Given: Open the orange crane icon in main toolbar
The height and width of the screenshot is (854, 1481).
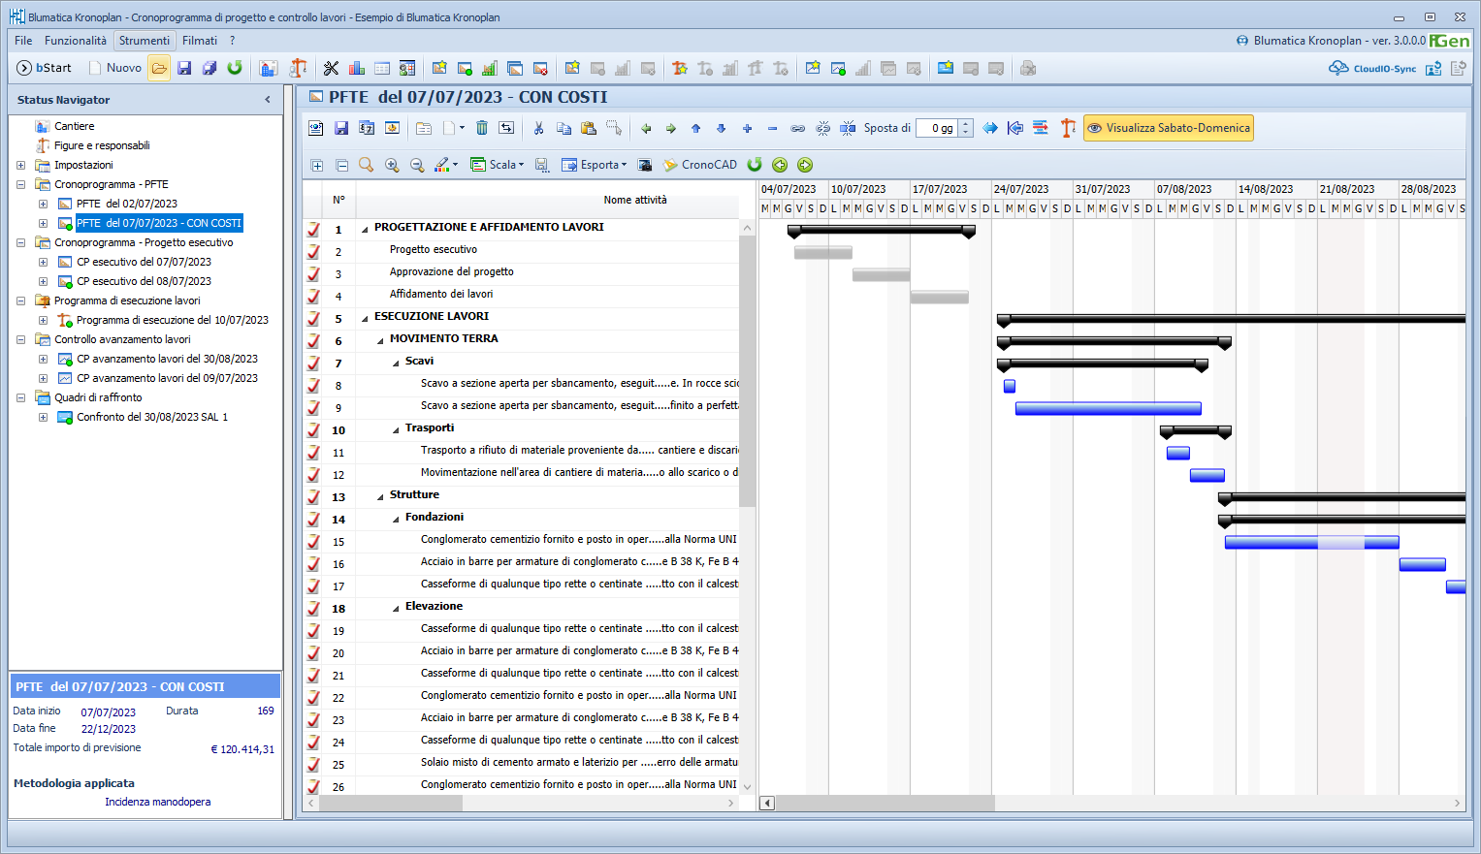Looking at the screenshot, I should (x=299, y=68).
